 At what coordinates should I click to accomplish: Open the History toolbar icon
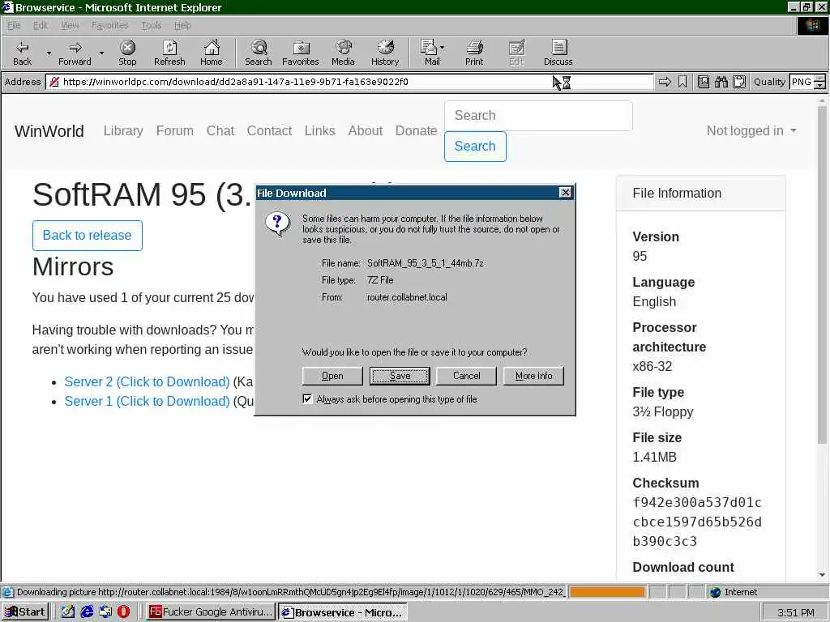(385, 47)
